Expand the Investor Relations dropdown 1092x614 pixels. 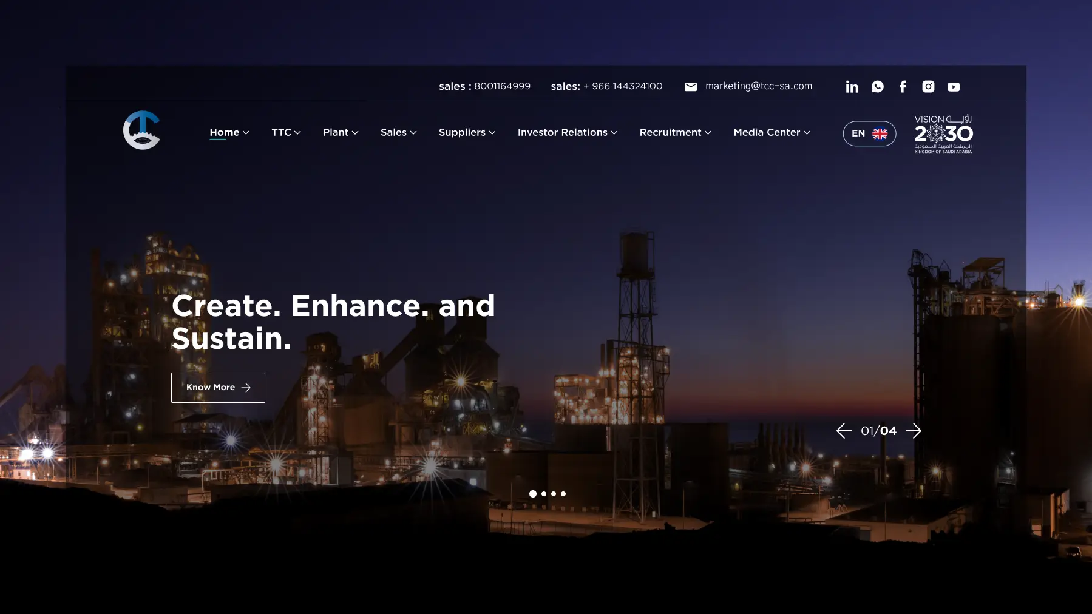pyautogui.click(x=567, y=132)
